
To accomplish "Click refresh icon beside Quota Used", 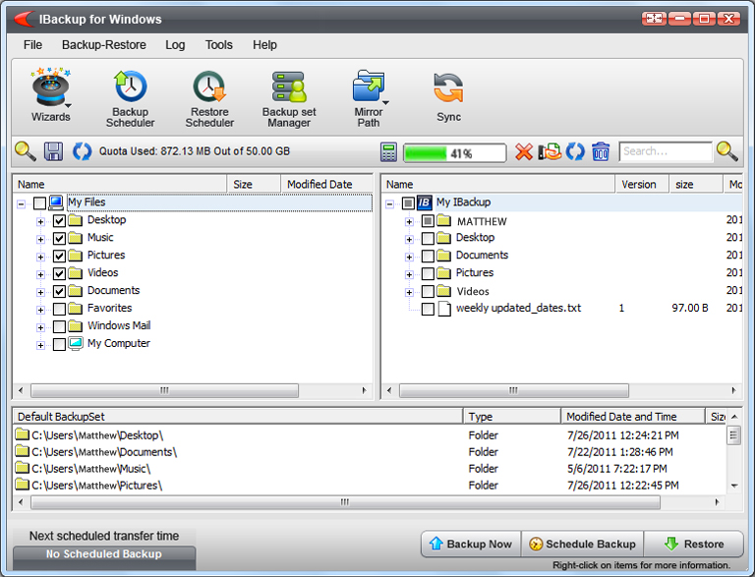I will pos(82,151).
